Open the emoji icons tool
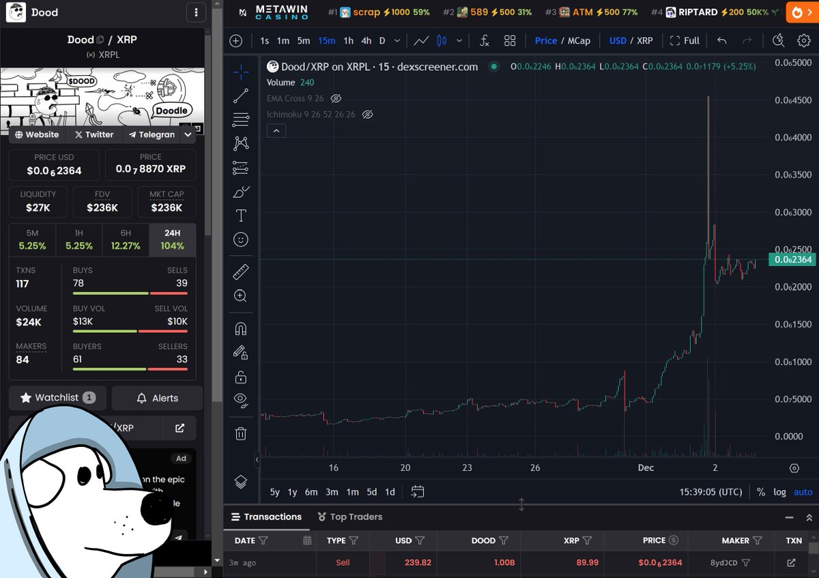 (x=241, y=240)
